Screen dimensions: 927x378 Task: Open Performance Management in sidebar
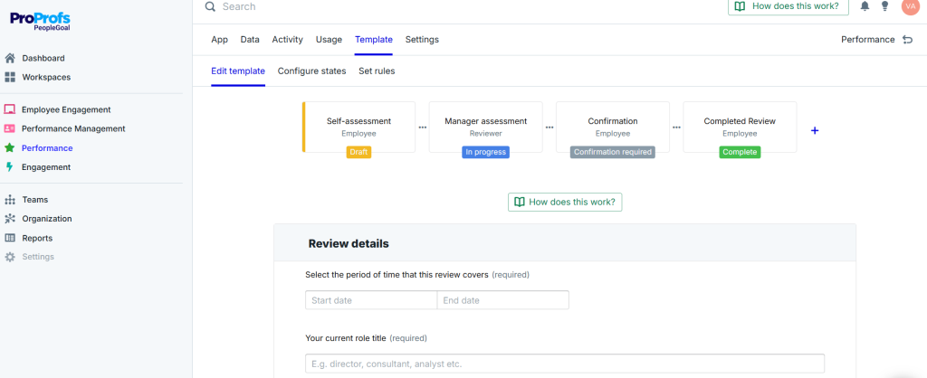pos(73,128)
